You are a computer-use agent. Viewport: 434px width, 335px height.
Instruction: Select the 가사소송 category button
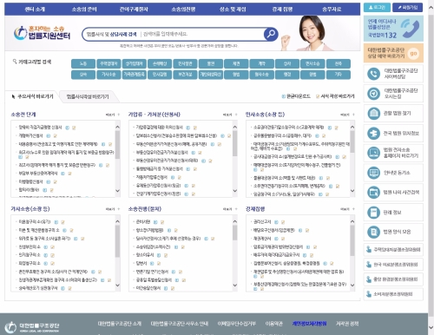(108, 75)
